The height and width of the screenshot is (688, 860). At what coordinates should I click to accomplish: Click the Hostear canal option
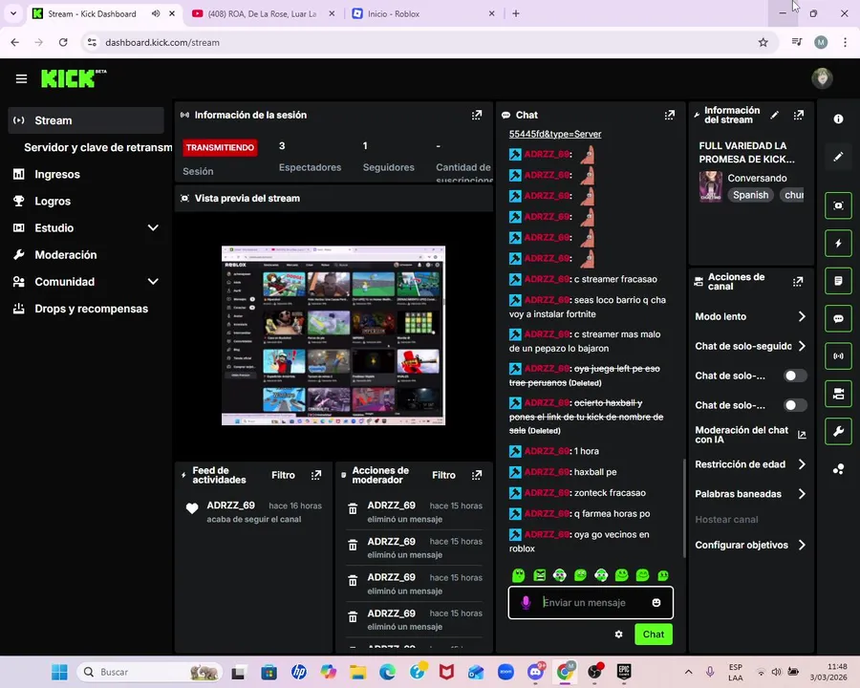(x=726, y=520)
